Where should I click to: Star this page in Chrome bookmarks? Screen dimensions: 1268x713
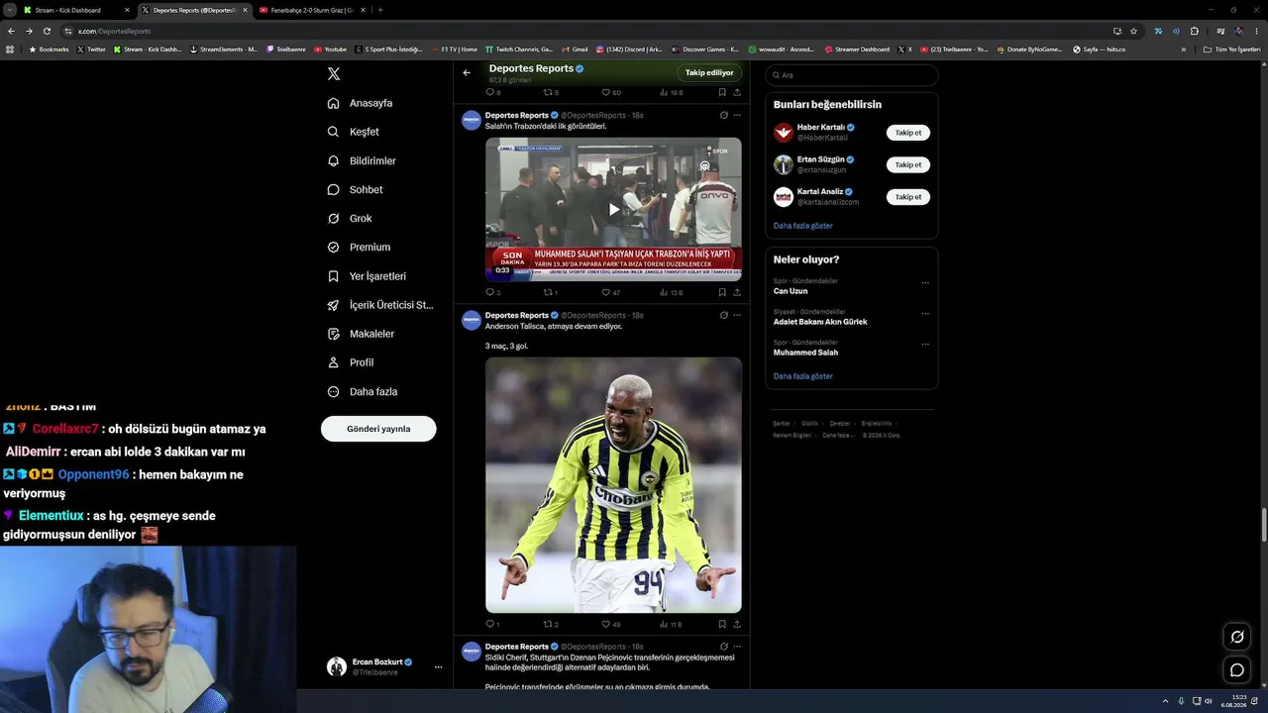click(1134, 31)
